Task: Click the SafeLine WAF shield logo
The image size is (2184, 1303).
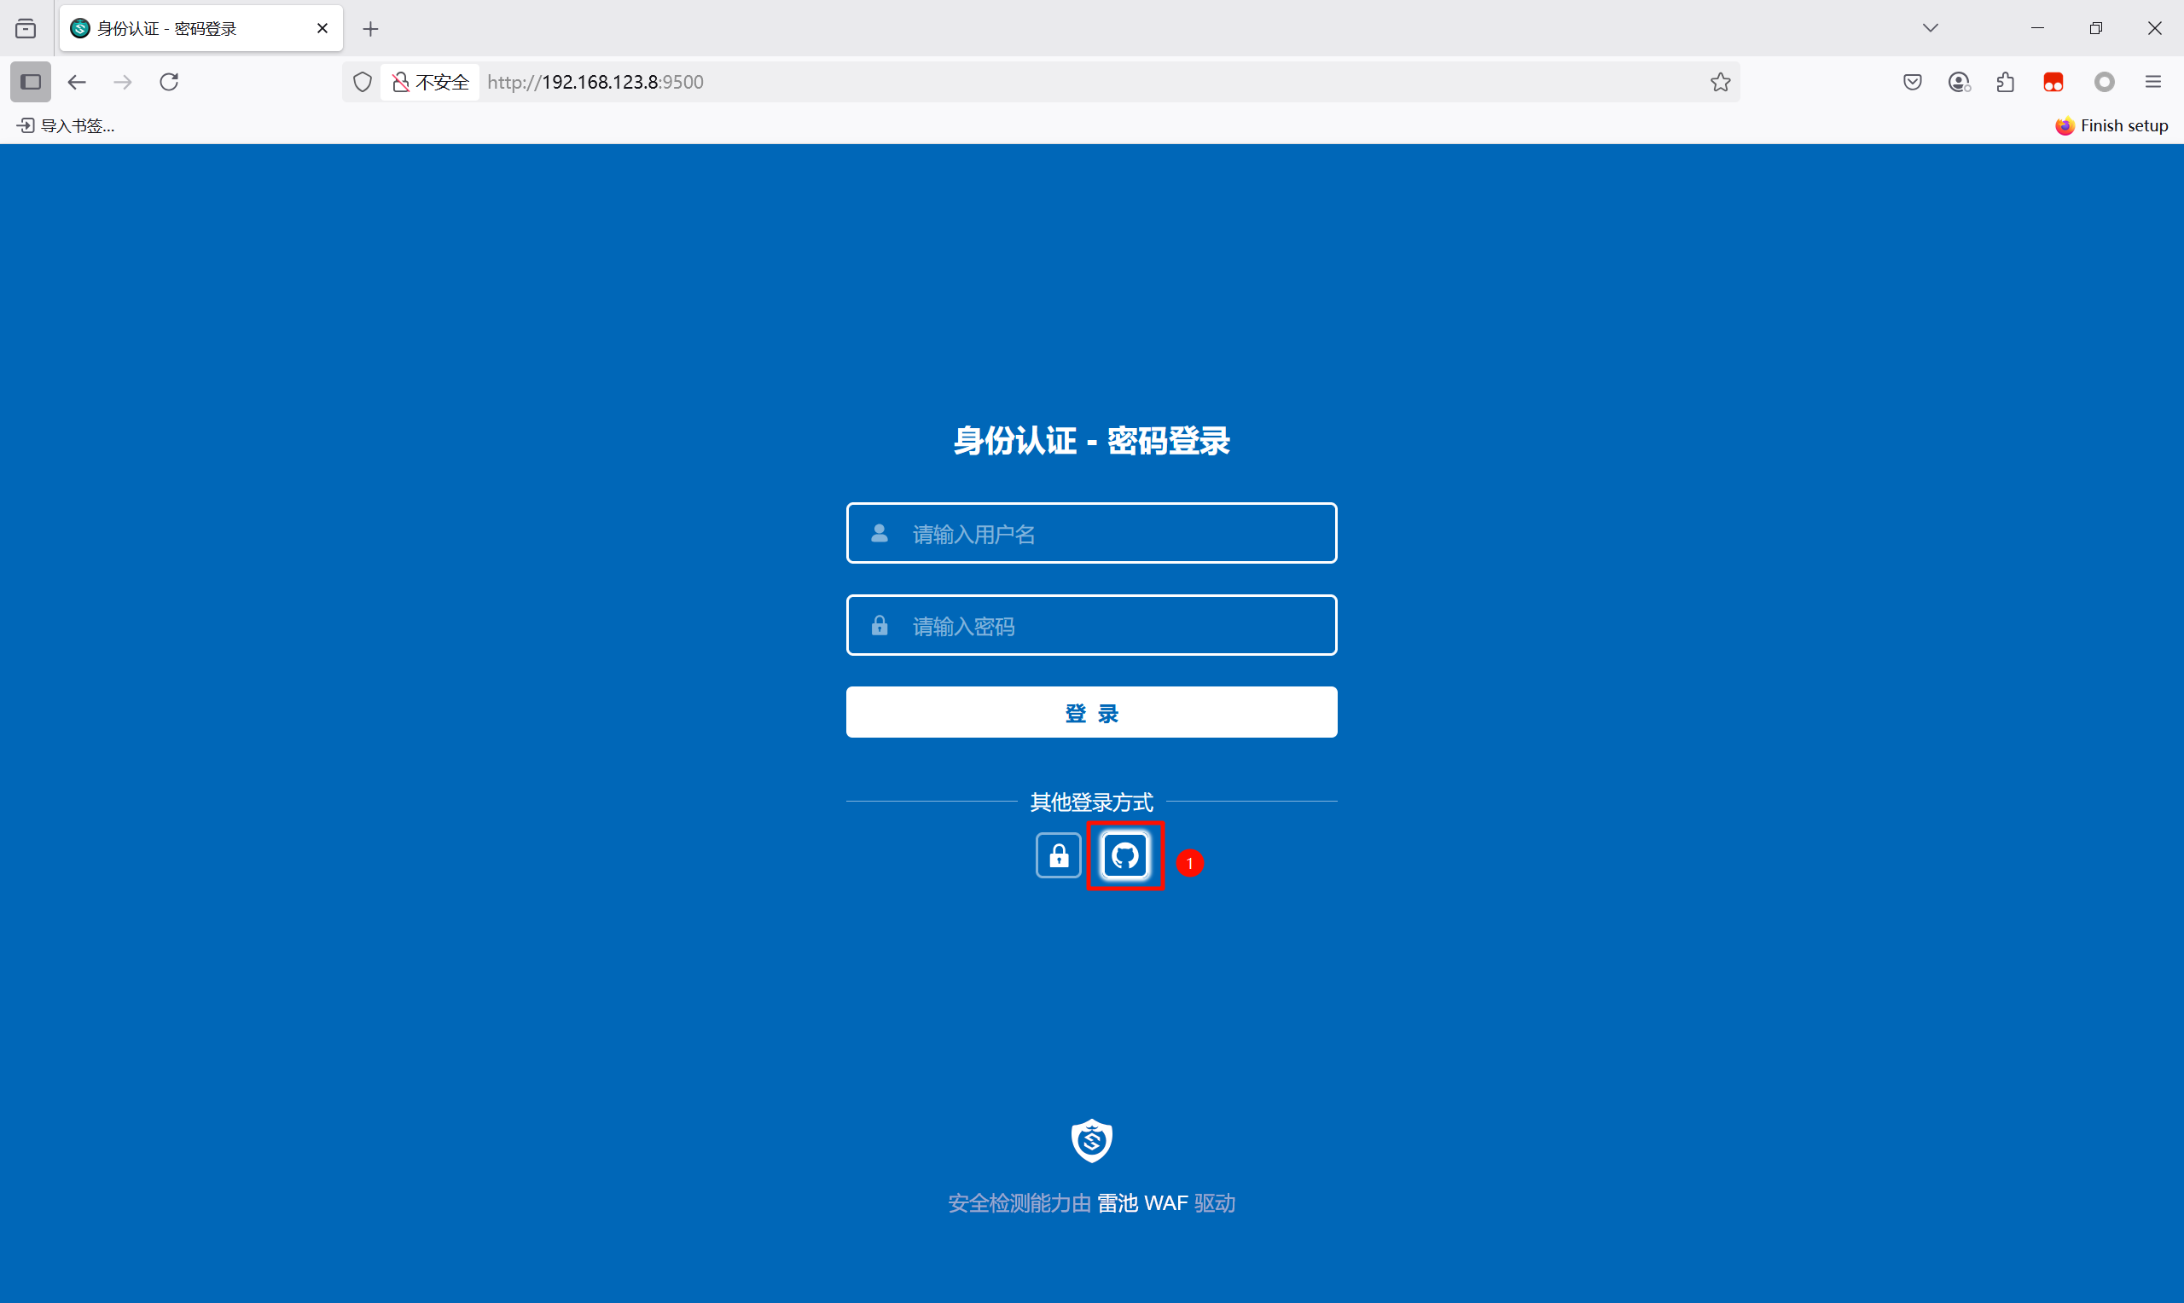Action: pos(1091,1141)
